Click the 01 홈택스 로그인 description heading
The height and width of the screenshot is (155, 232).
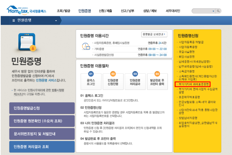pos(92,96)
